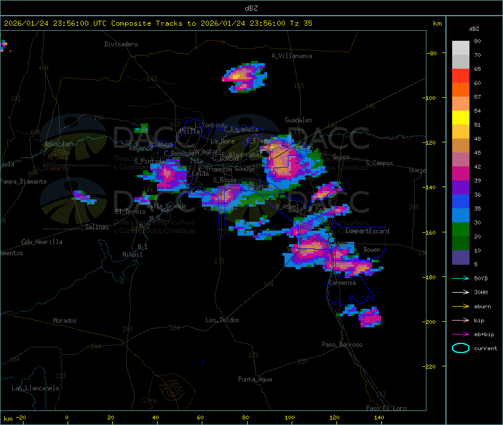Click the magenta eb+bip arrow legend icon
Screen dimensions: 503x425
(x=461, y=335)
